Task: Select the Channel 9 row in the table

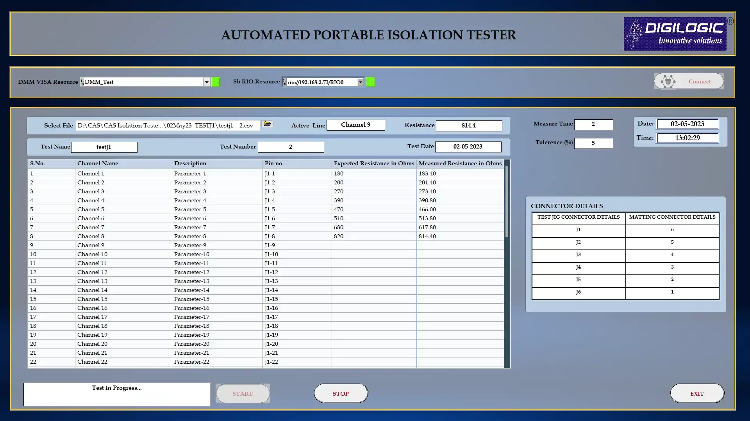Action: (91, 245)
